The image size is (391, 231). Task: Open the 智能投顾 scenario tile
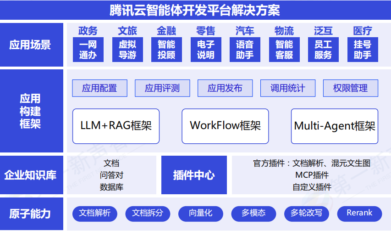tap(166, 50)
